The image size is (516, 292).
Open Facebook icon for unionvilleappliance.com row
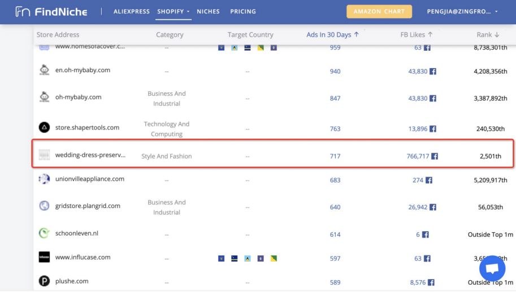point(428,180)
